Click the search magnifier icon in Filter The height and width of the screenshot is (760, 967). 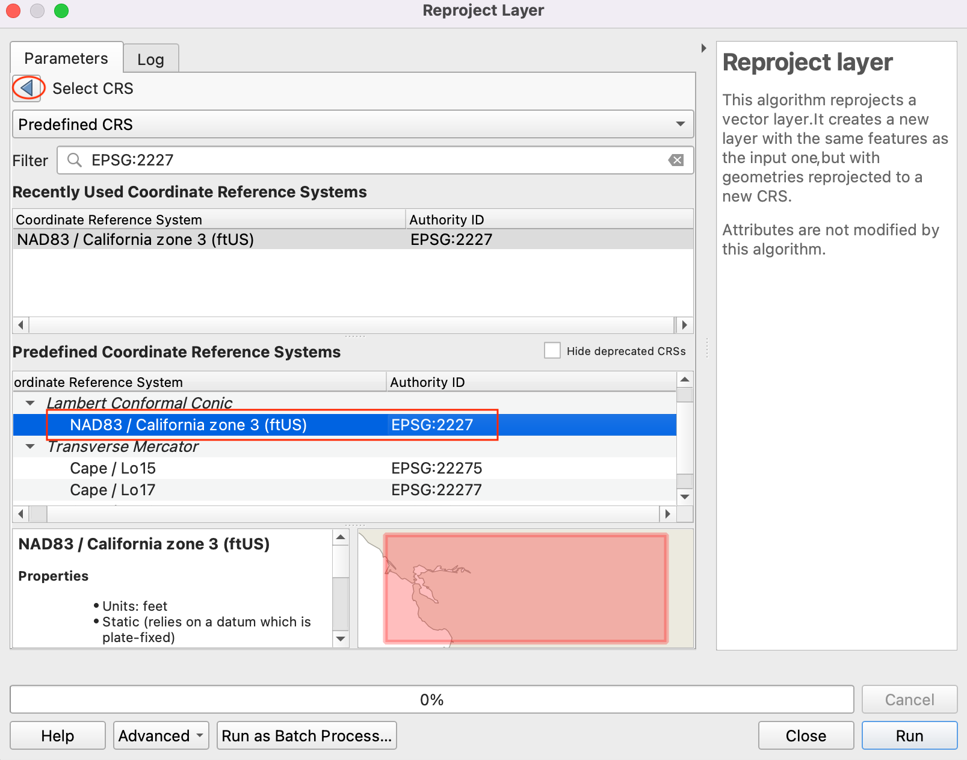[75, 160]
